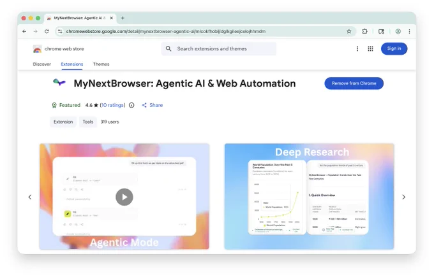
Task: Go back with the browser back arrow
Action: (x=24, y=31)
